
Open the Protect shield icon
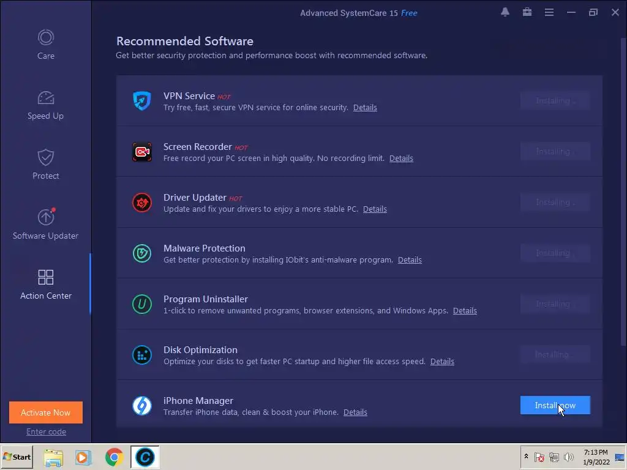click(x=45, y=157)
